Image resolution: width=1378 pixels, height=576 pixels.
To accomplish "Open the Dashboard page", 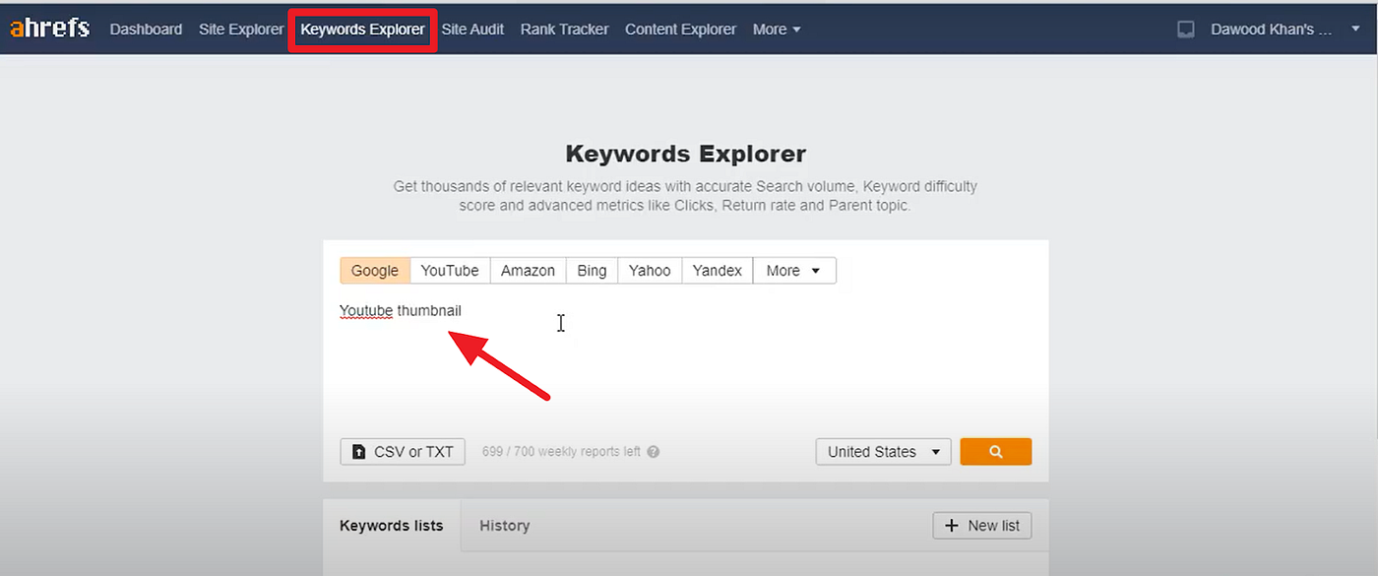I will pyautogui.click(x=146, y=30).
